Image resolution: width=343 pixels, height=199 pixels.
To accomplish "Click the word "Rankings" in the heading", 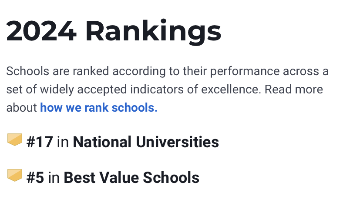I will point(153,32).
